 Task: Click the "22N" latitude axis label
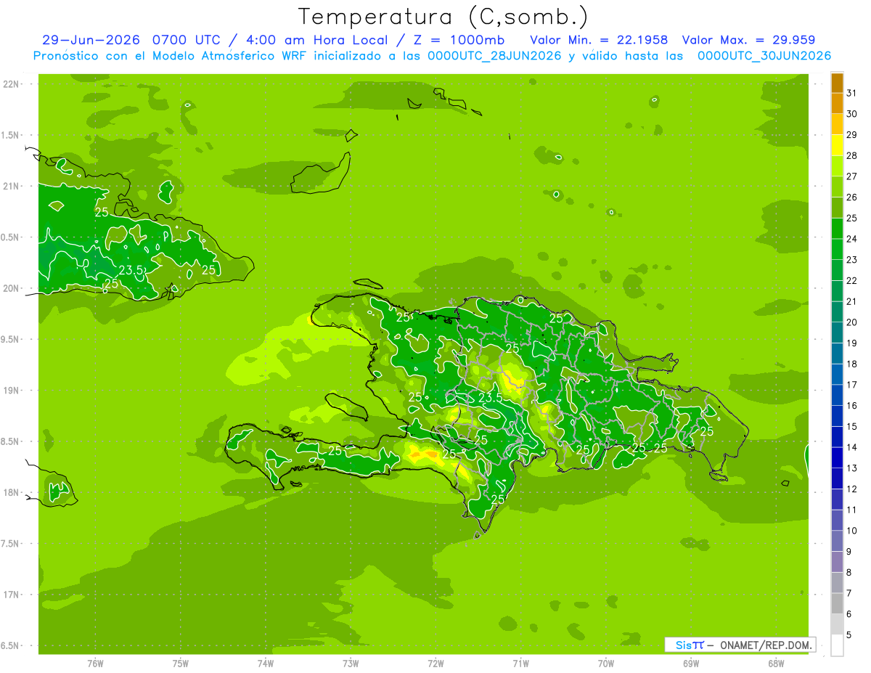point(11,84)
